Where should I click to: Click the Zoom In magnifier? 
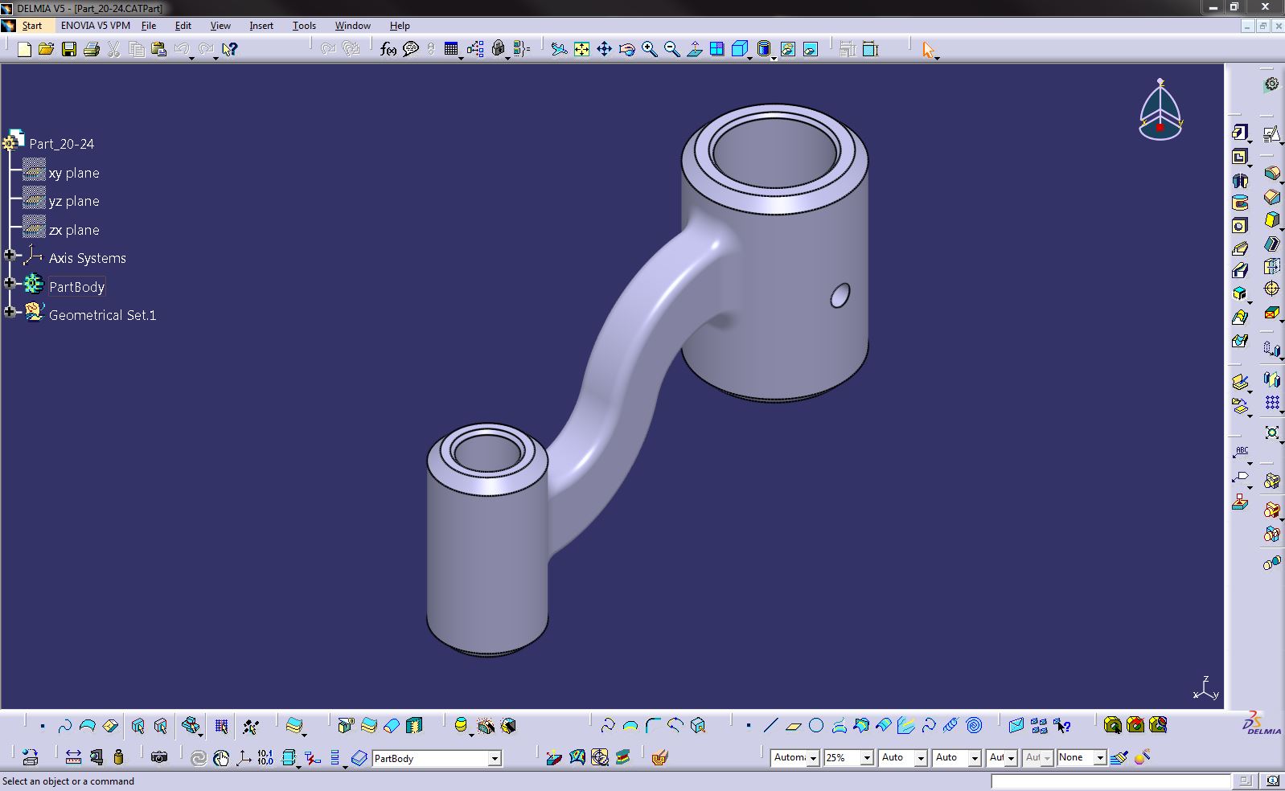[649, 49]
